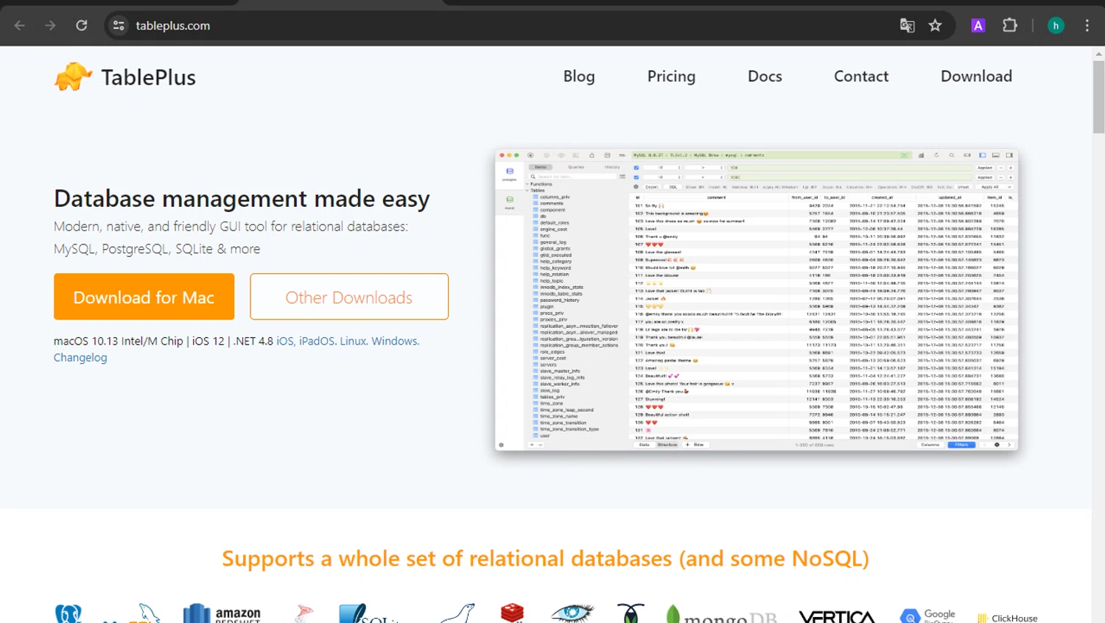1105x623 pixels.
Task: Click the Google BigQuery logo
Action: (x=927, y=616)
